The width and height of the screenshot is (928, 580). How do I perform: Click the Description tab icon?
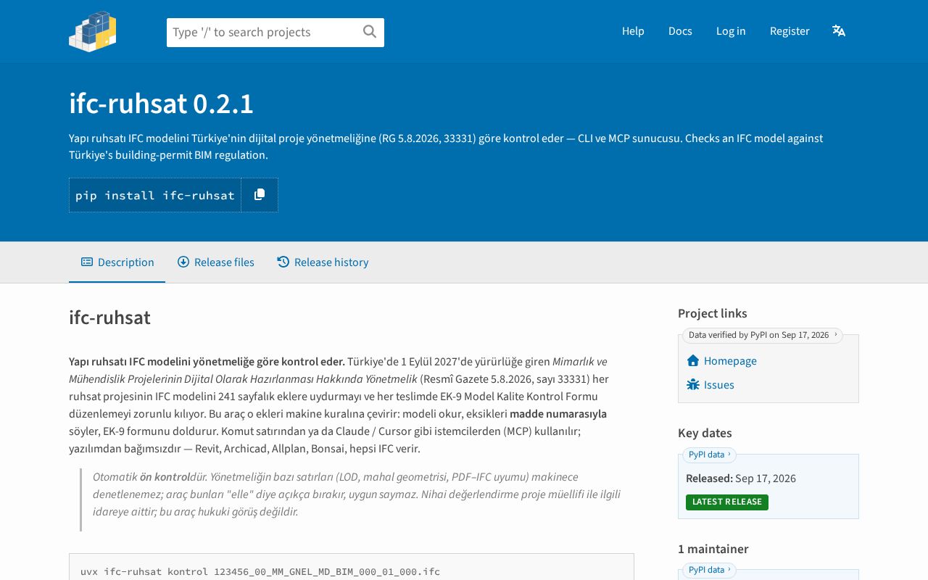[87, 262]
